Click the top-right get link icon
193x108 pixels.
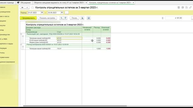(x=191, y=7)
